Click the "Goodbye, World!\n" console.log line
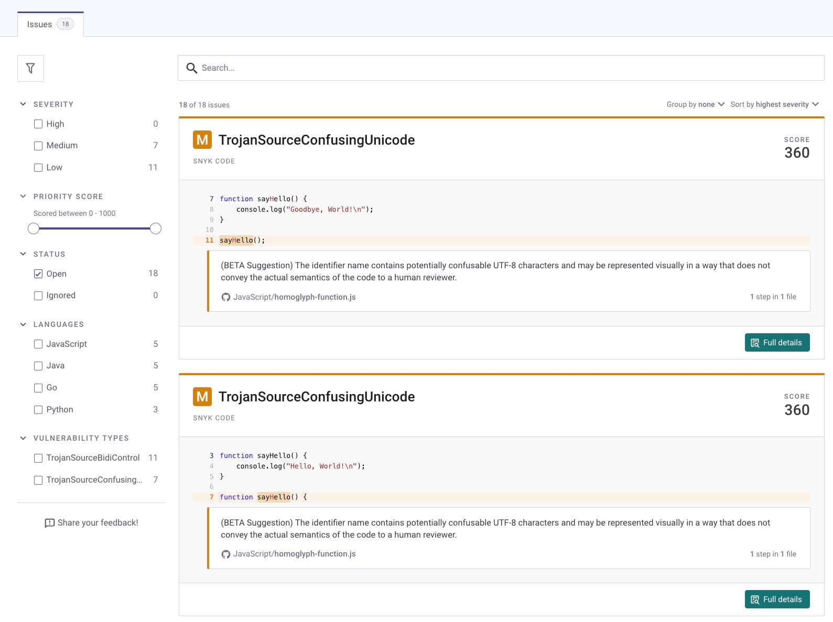 tap(305, 209)
